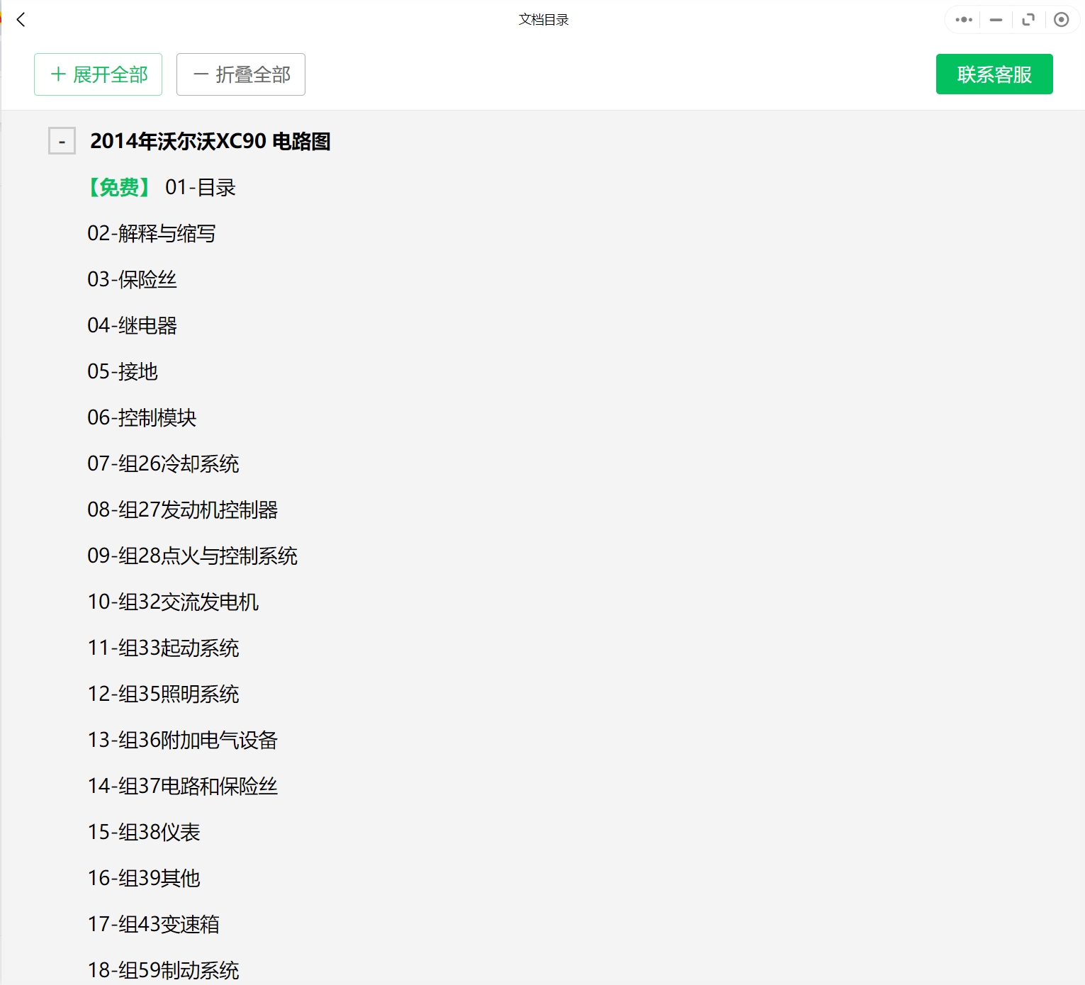Viewport: 1085px width, 985px height.
Task: Collapse the 2014年沃尔沃XC90 电路图 node
Action: coord(62,141)
